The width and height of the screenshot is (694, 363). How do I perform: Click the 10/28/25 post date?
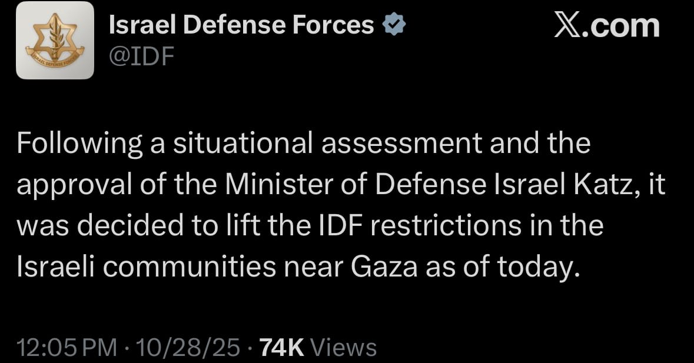pyautogui.click(x=187, y=347)
